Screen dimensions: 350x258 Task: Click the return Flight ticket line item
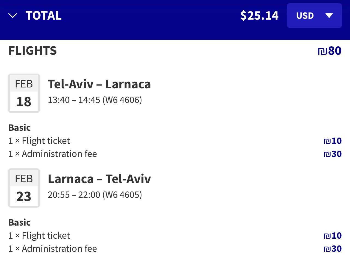tap(39, 236)
